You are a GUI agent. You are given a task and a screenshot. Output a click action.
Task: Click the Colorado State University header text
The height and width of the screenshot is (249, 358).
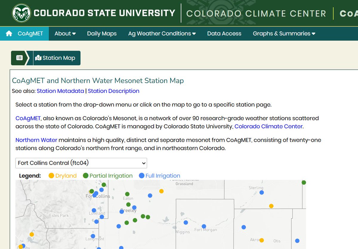point(104,13)
